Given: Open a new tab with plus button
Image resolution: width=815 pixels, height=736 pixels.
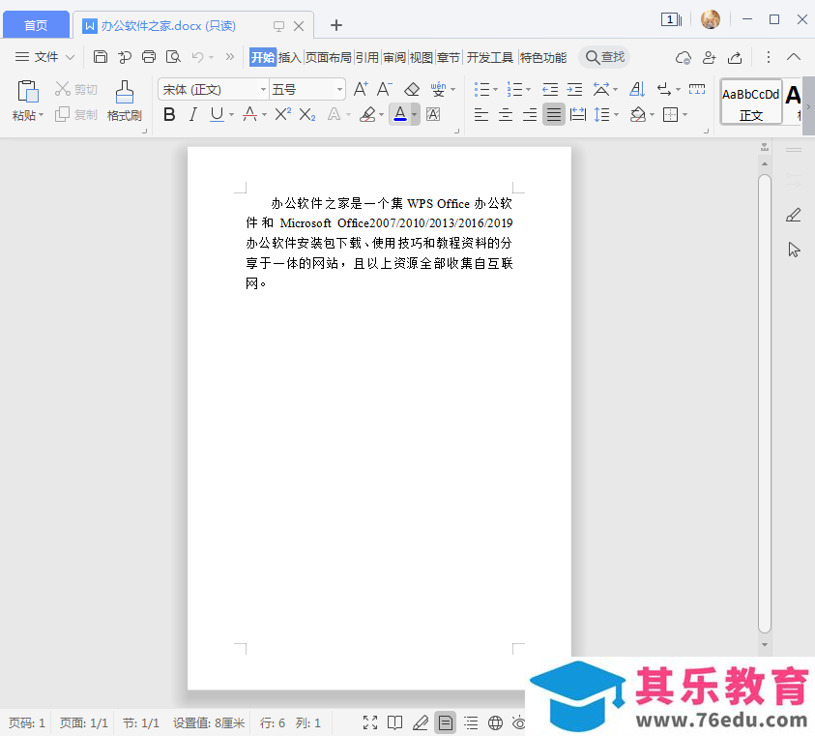Looking at the screenshot, I should [x=336, y=25].
